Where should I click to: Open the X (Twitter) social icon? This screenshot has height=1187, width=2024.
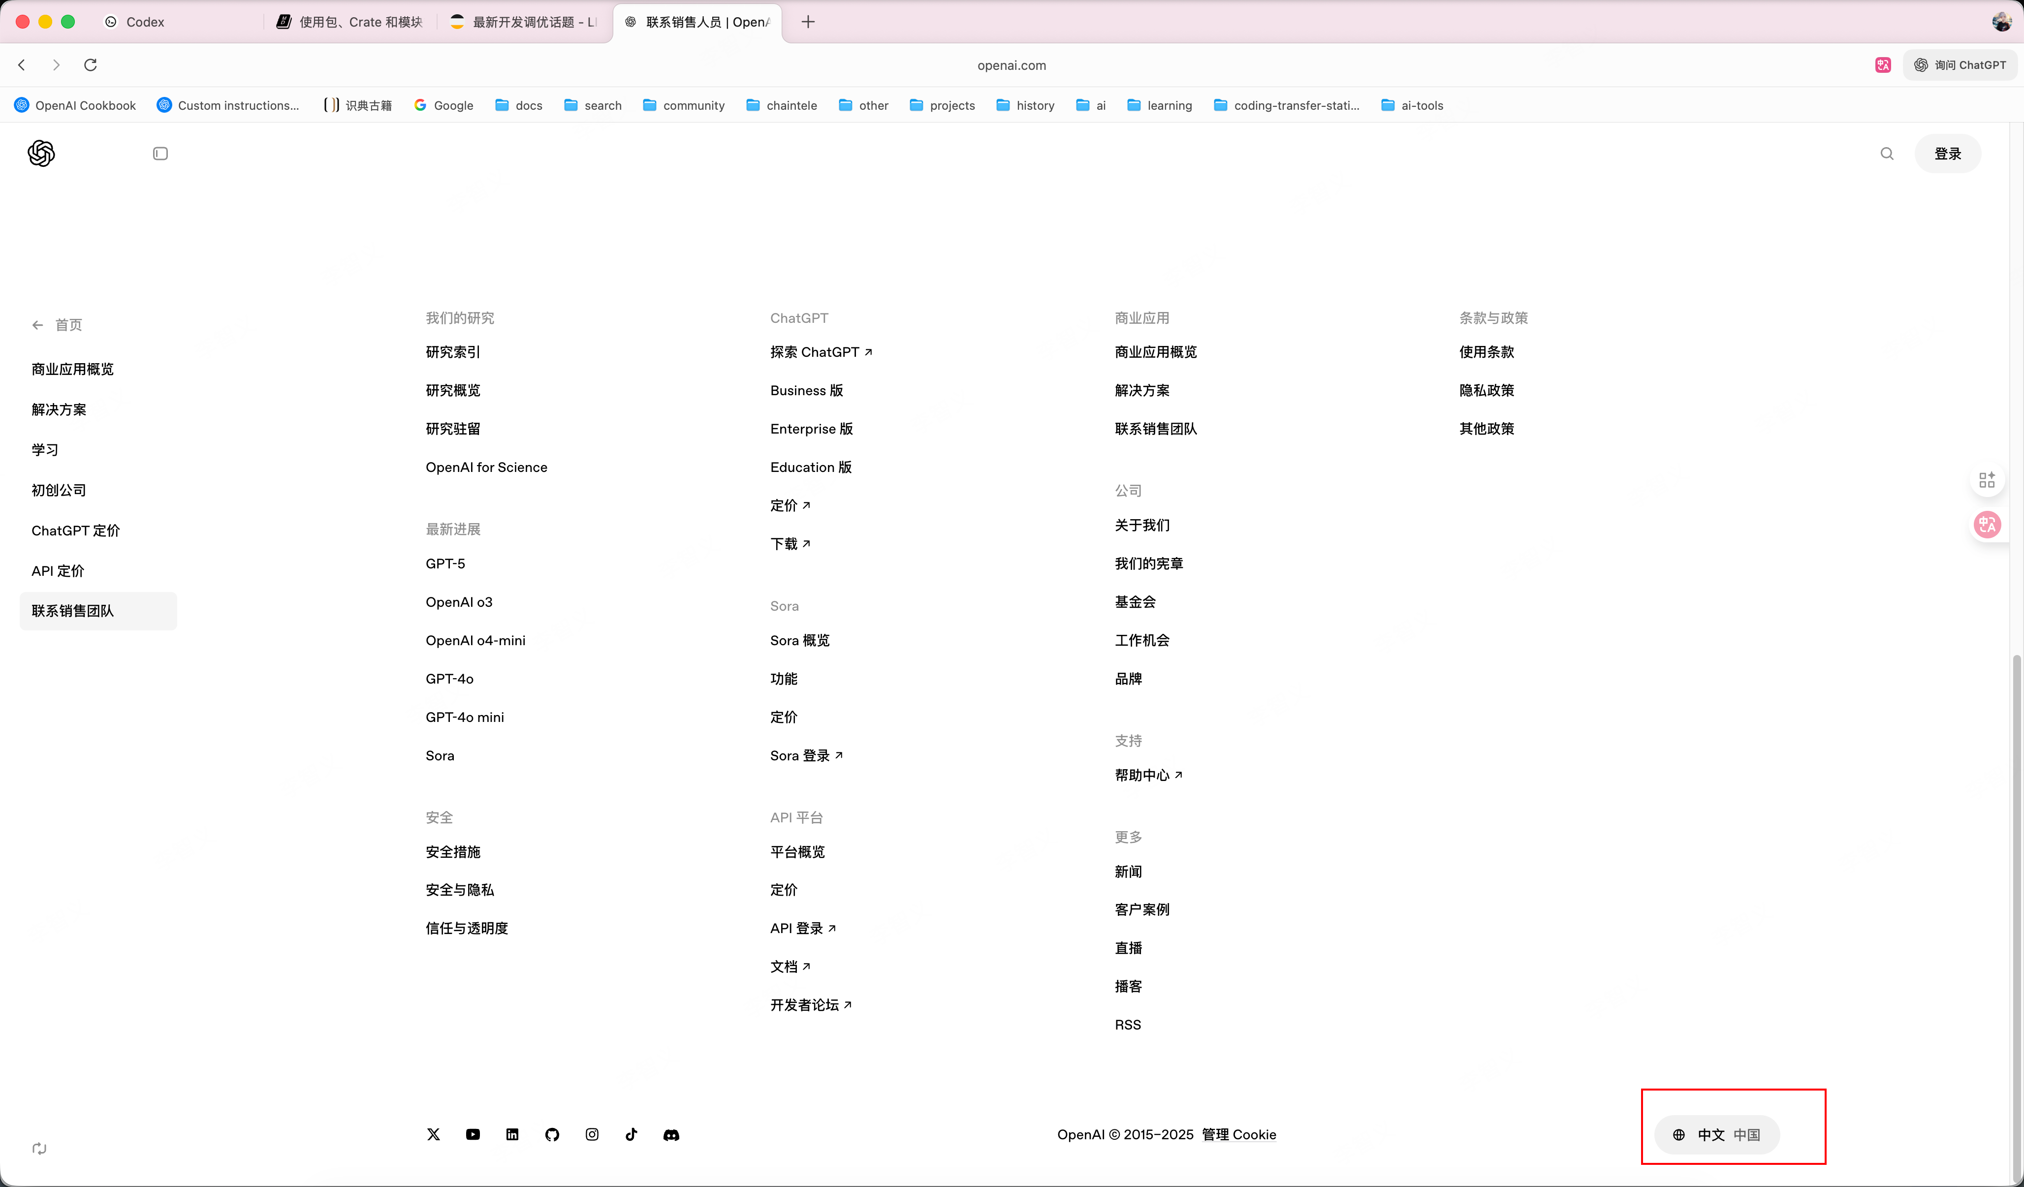[x=434, y=1134]
